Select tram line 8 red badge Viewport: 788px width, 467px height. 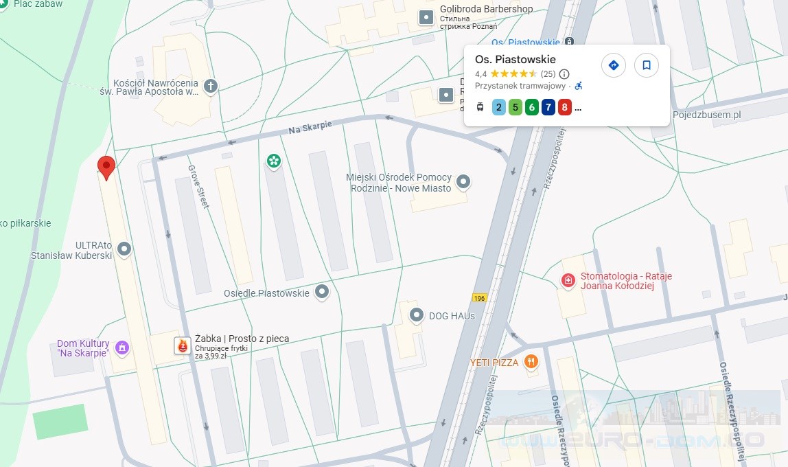click(564, 107)
